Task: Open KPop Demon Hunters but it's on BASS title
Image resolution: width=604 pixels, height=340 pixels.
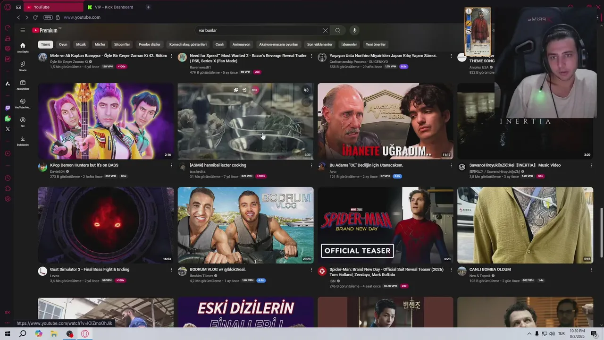Action: [x=84, y=165]
